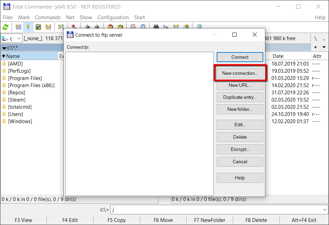
Task: Click the synchronize directories icon
Action: [x=176, y=26]
